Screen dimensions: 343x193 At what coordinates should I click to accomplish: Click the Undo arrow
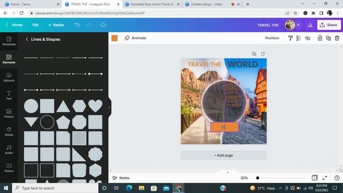tap(77, 25)
